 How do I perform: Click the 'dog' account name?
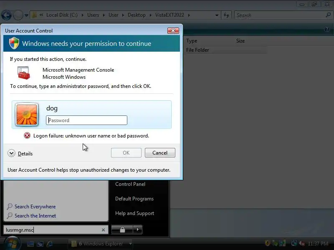click(52, 108)
